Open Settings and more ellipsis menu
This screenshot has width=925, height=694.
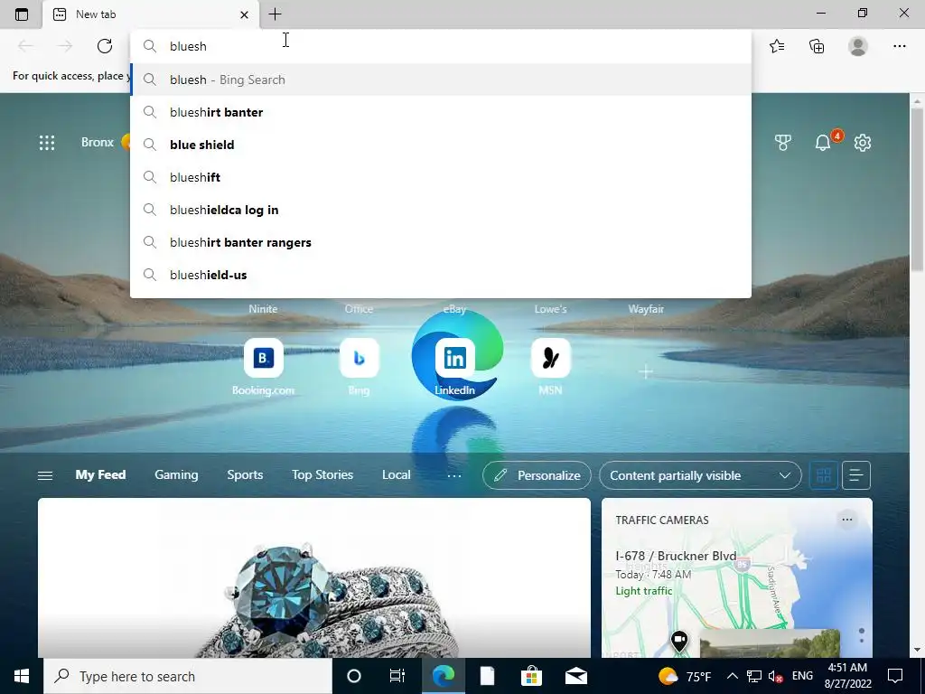(x=899, y=46)
